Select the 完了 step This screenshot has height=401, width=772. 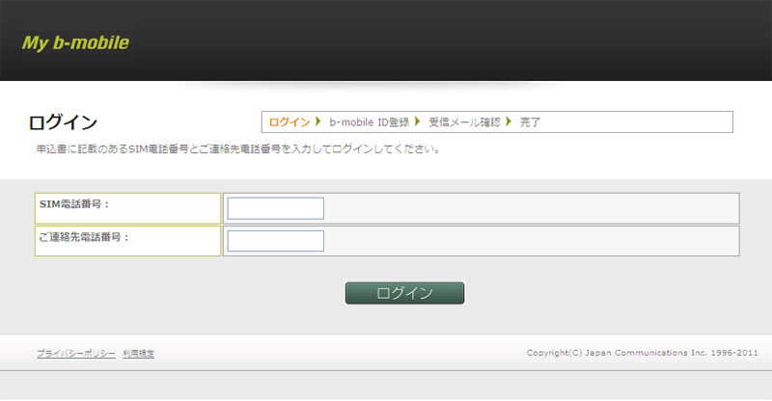[x=530, y=122]
